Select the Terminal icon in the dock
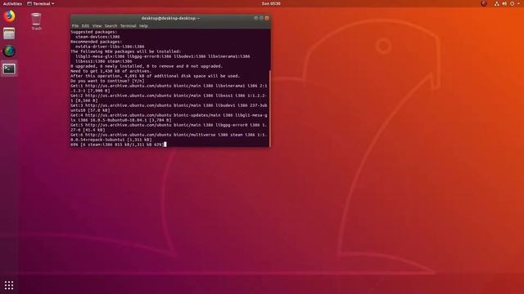Viewport: 524px width, 294px height. [x=9, y=69]
